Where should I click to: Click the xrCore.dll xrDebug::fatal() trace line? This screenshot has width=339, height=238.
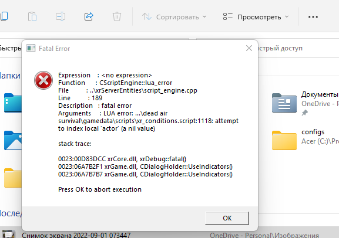click(x=122, y=159)
